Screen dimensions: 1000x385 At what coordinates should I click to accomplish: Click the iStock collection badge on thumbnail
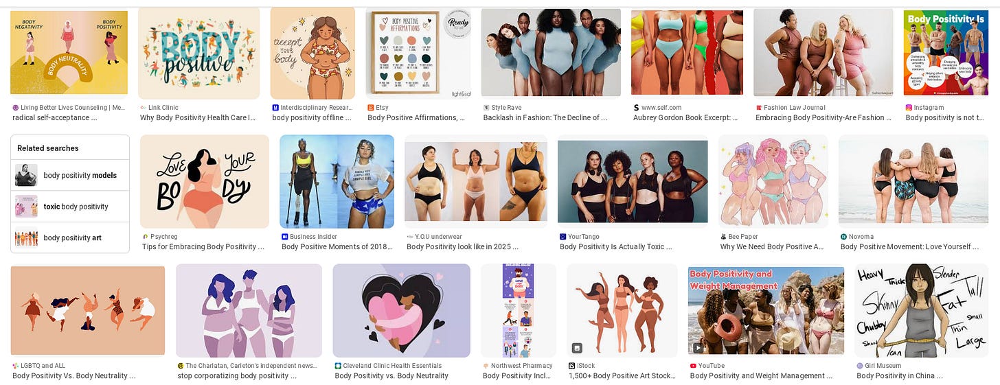point(576,348)
